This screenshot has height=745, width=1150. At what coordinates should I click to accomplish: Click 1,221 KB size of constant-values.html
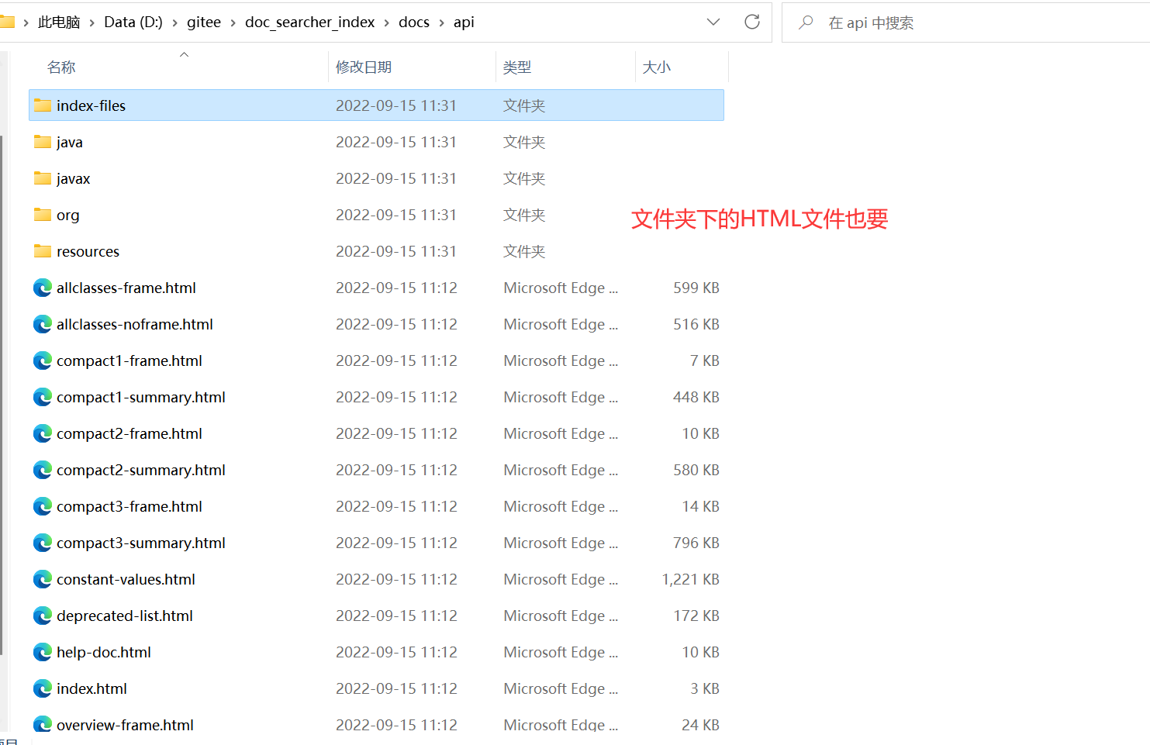coord(690,579)
